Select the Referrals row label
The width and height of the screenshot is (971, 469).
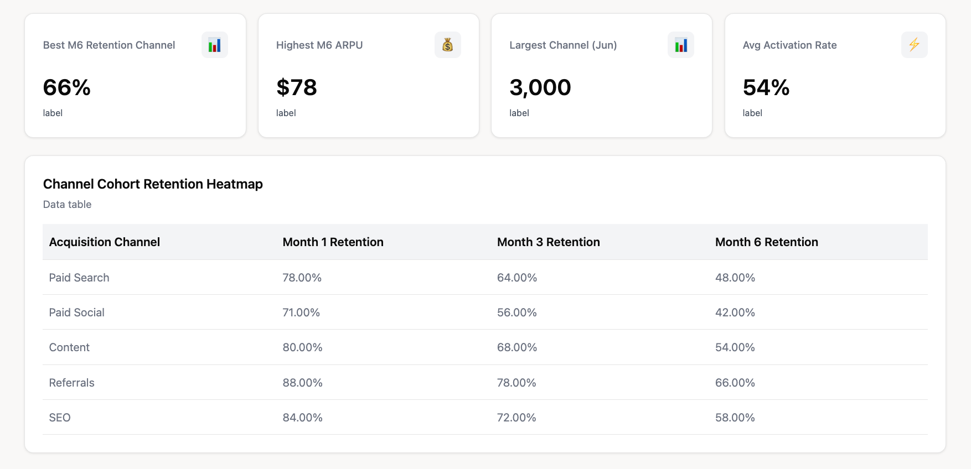coord(72,383)
